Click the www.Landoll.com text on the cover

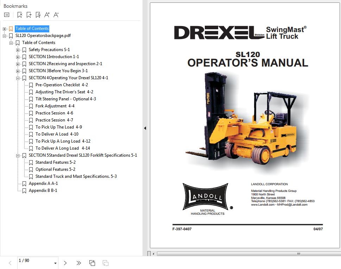click(x=263, y=205)
